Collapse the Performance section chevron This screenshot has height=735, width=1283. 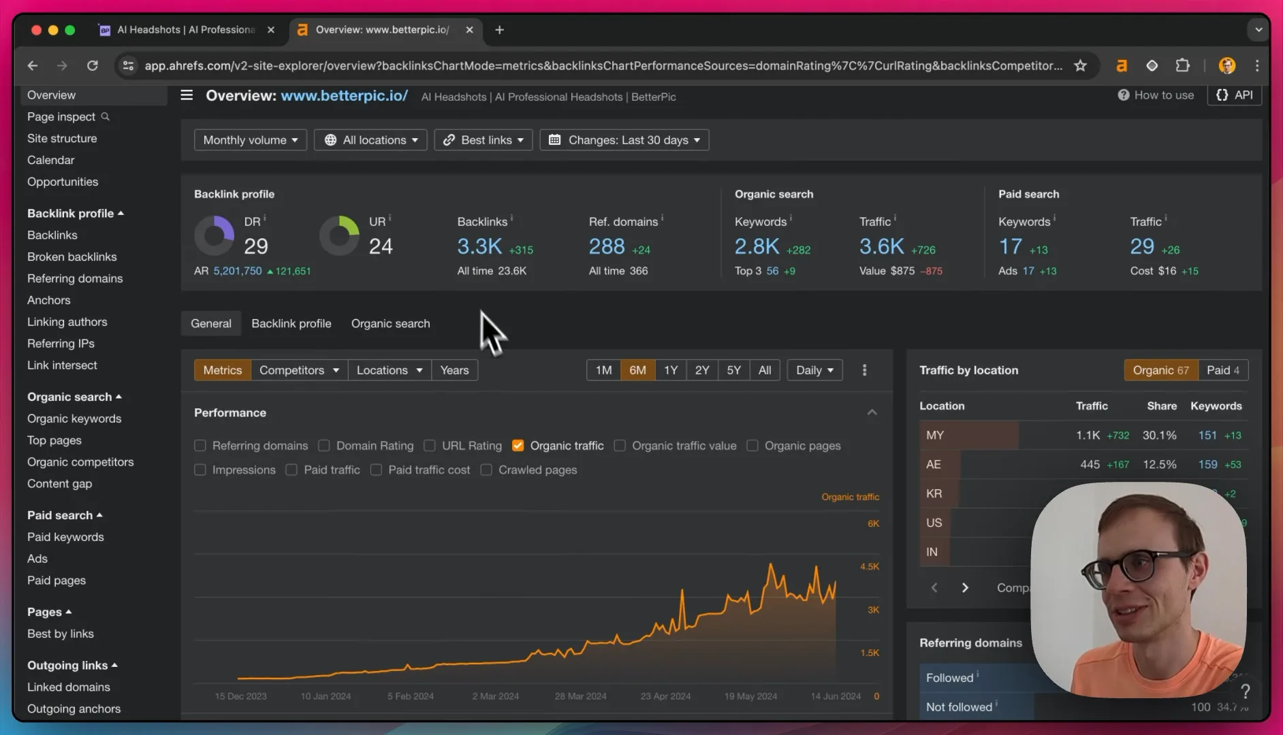(x=872, y=412)
